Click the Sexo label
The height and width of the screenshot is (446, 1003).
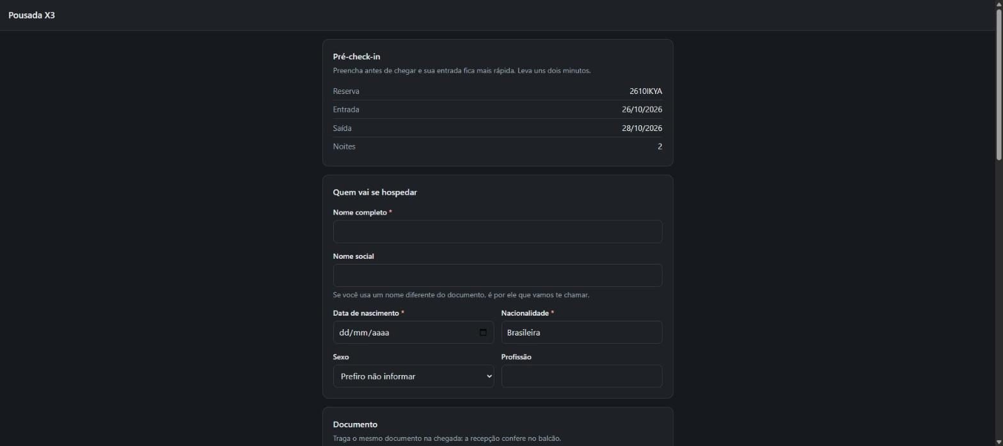click(x=341, y=357)
